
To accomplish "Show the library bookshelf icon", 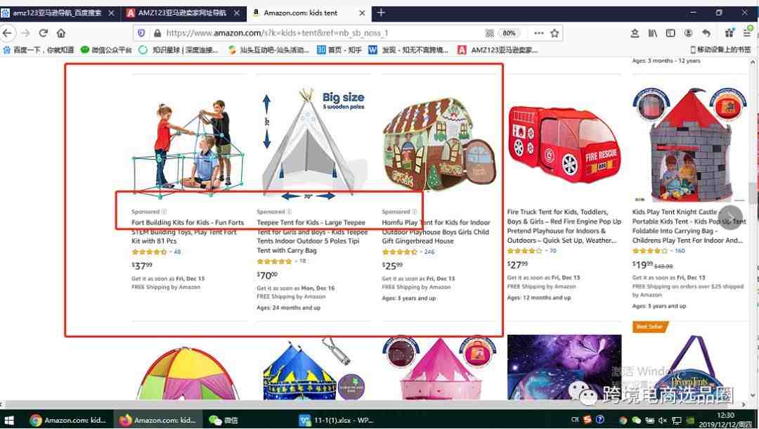I will [652, 33].
